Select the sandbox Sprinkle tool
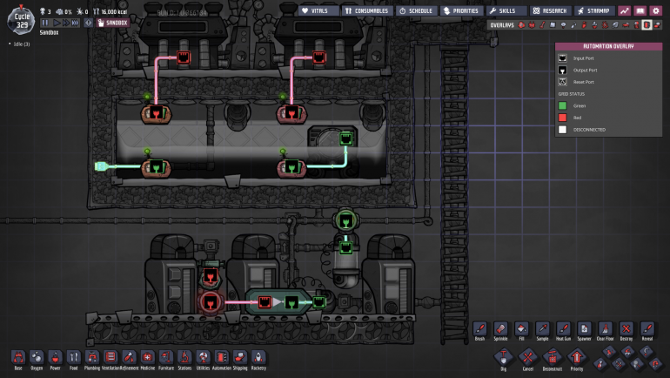This screenshot has width=670, height=378. coord(500,329)
